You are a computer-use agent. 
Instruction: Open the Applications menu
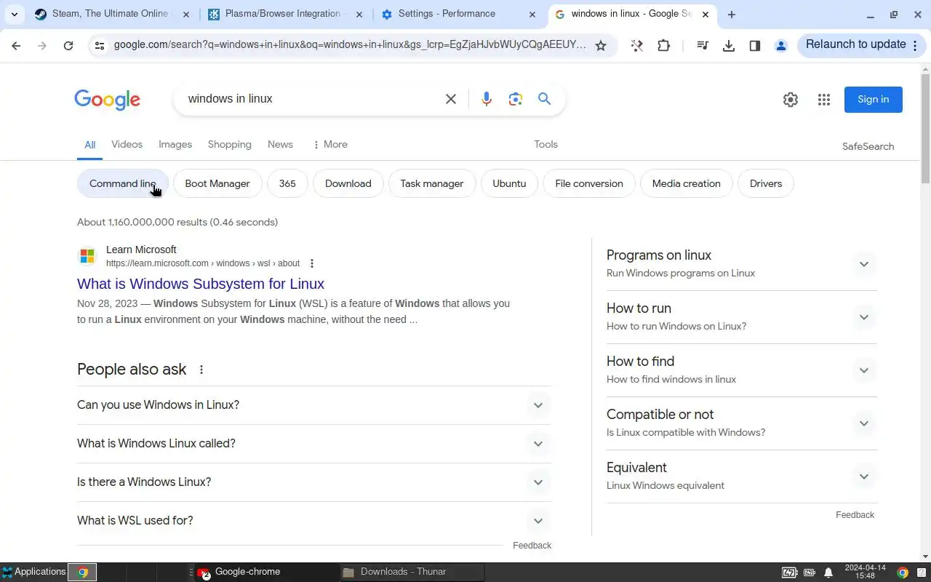point(33,572)
